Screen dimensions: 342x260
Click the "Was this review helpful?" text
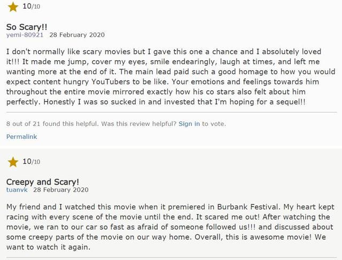click(x=139, y=124)
